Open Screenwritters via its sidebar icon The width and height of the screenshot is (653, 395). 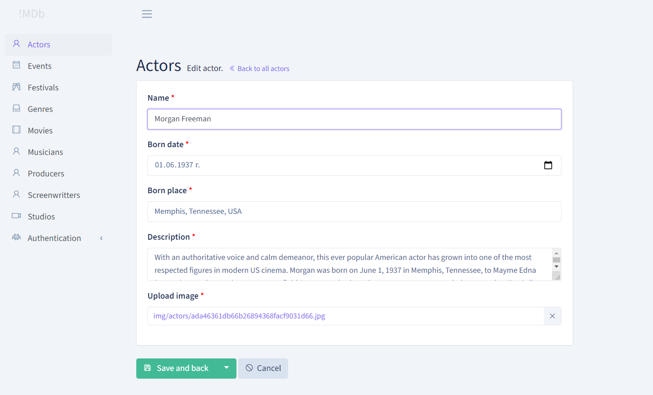click(x=16, y=194)
